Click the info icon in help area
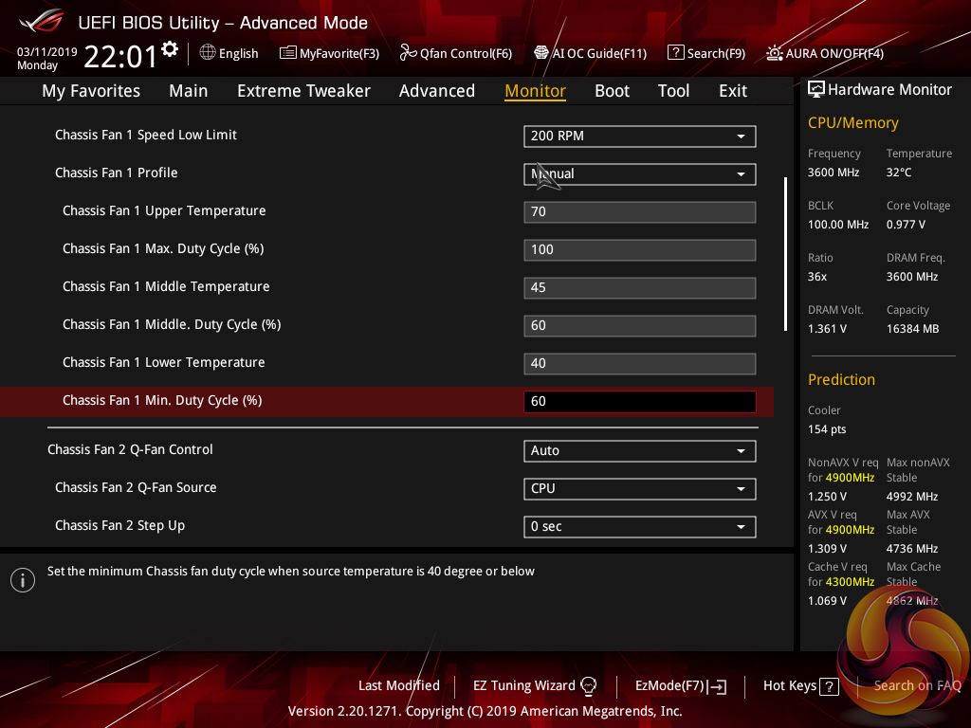Image resolution: width=971 pixels, height=728 pixels. (23, 580)
